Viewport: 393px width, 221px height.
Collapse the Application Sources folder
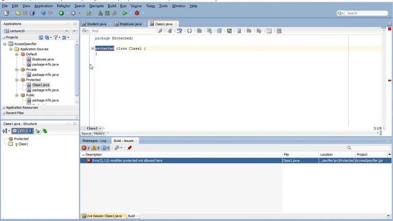[11, 49]
